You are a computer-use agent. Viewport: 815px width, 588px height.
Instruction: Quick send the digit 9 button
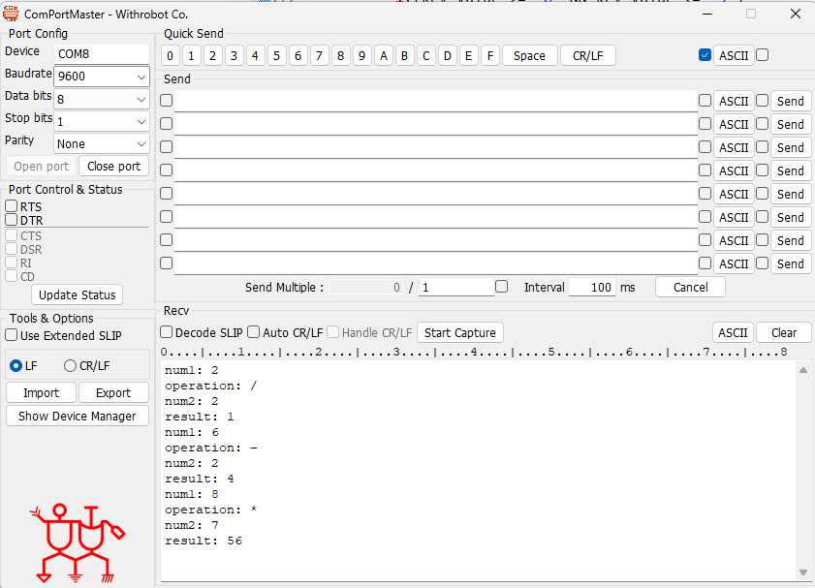click(x=361, y=55)
